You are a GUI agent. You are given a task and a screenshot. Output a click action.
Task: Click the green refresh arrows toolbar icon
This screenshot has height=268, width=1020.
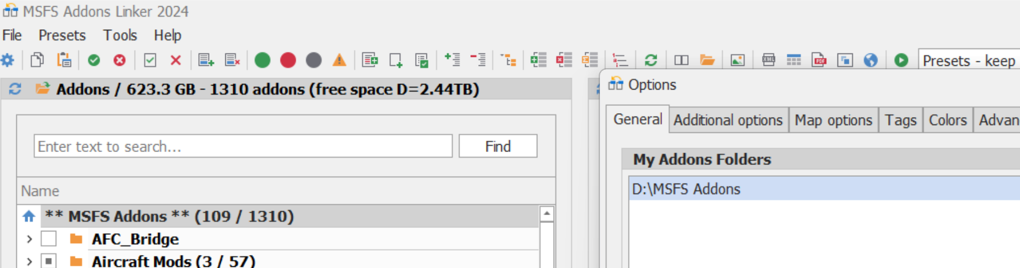click(x=651, y=60)
